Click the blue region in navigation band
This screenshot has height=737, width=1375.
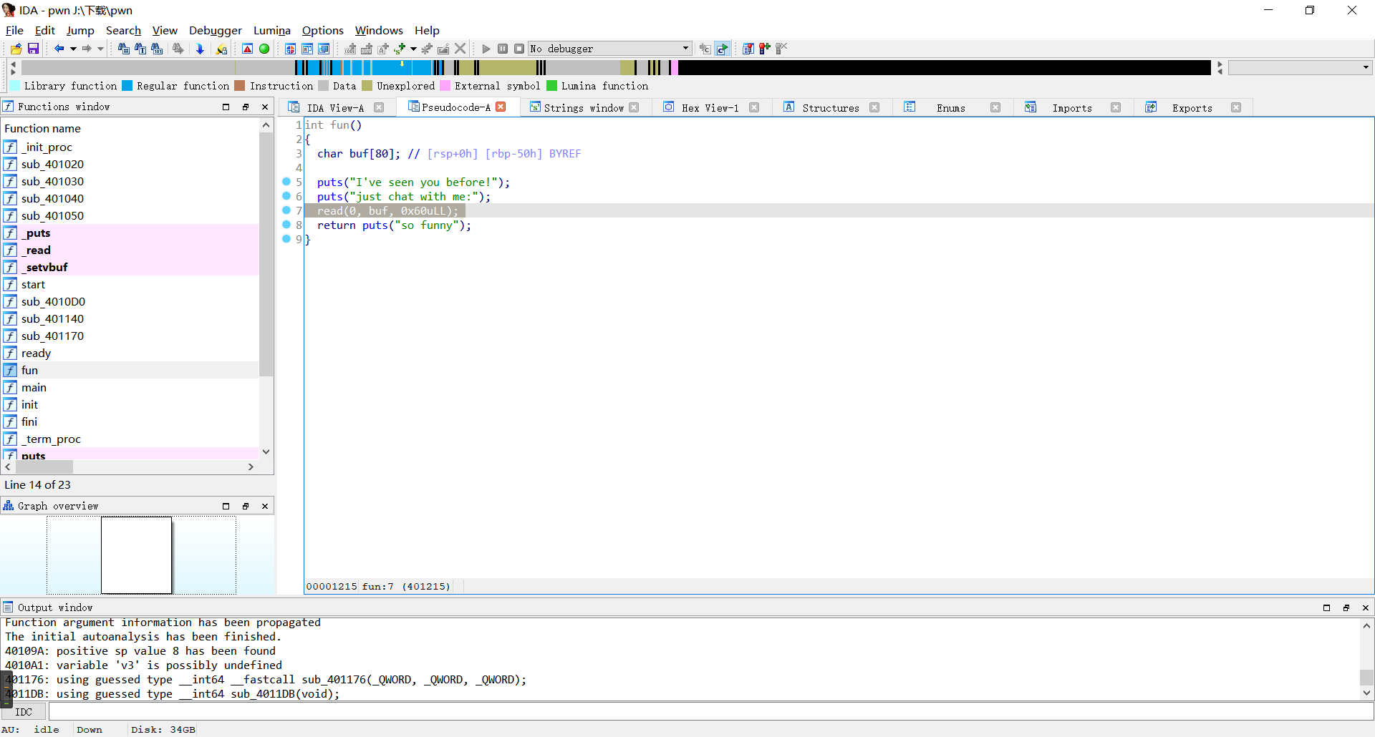click(x=387, y=68)
